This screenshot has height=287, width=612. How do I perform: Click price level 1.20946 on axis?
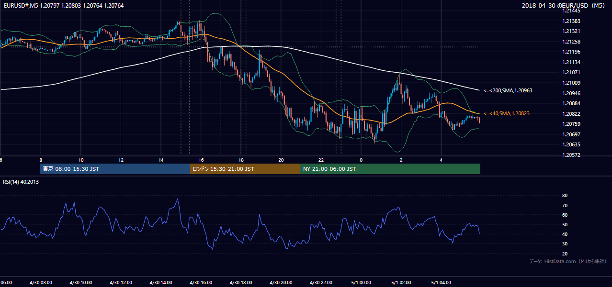572,93
